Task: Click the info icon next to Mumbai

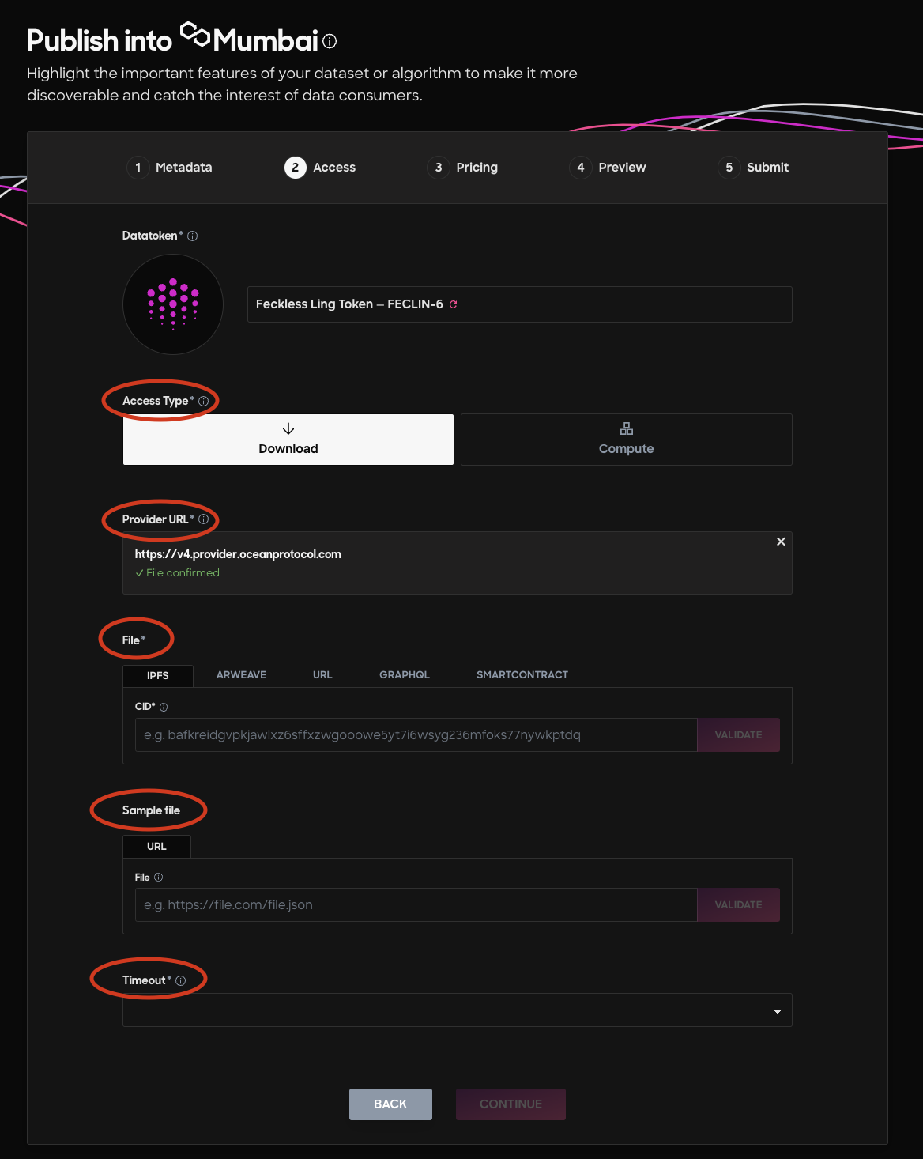Action: click(330, 41)
